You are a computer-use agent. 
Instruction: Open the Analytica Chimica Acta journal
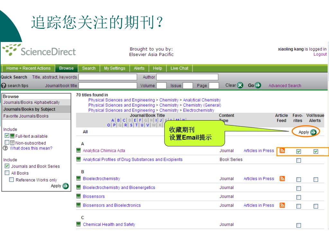tap(104, 151)
